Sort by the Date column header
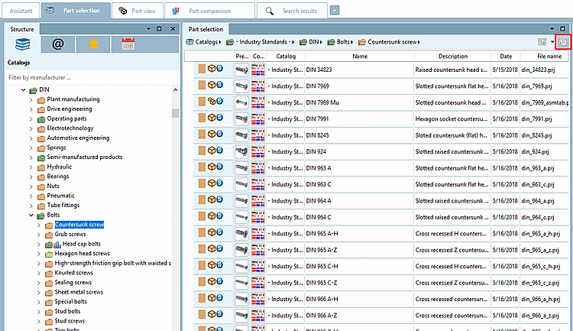Viewport: 573px width, 331px height. [506, 57]
